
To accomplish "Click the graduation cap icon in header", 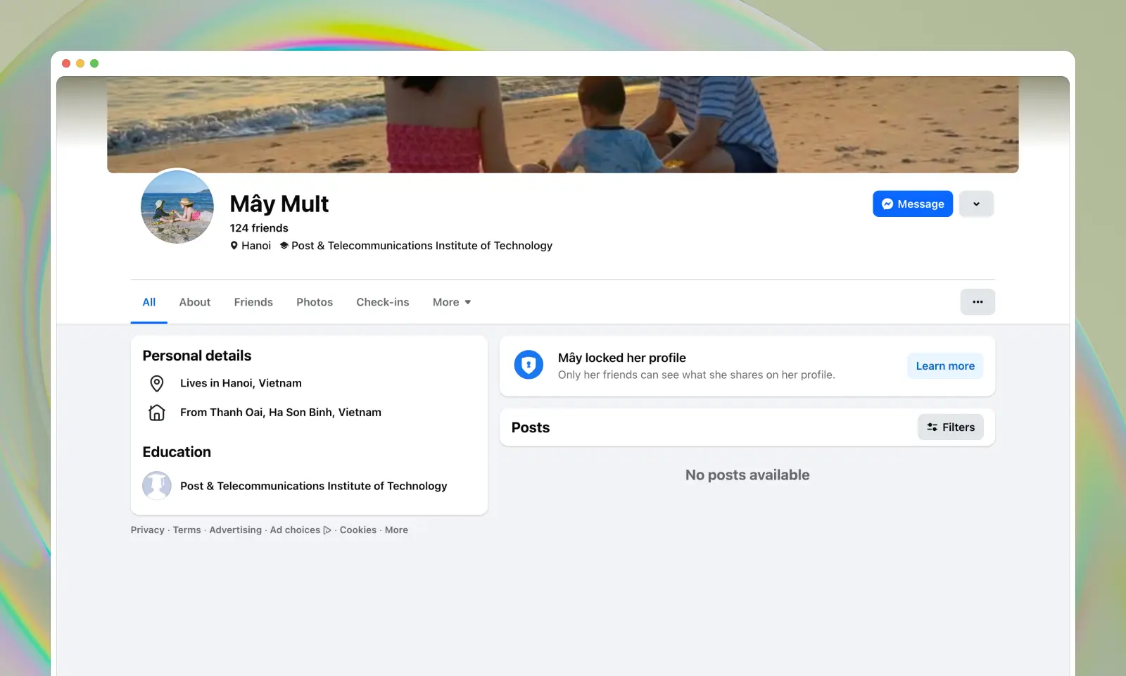I will (284, 246).
